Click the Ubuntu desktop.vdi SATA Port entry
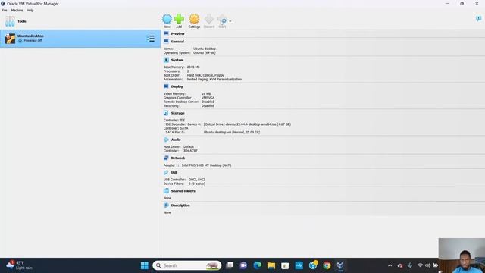Image resolution: width=485 pixels, height=273 pixels. (x=232, y=132)
